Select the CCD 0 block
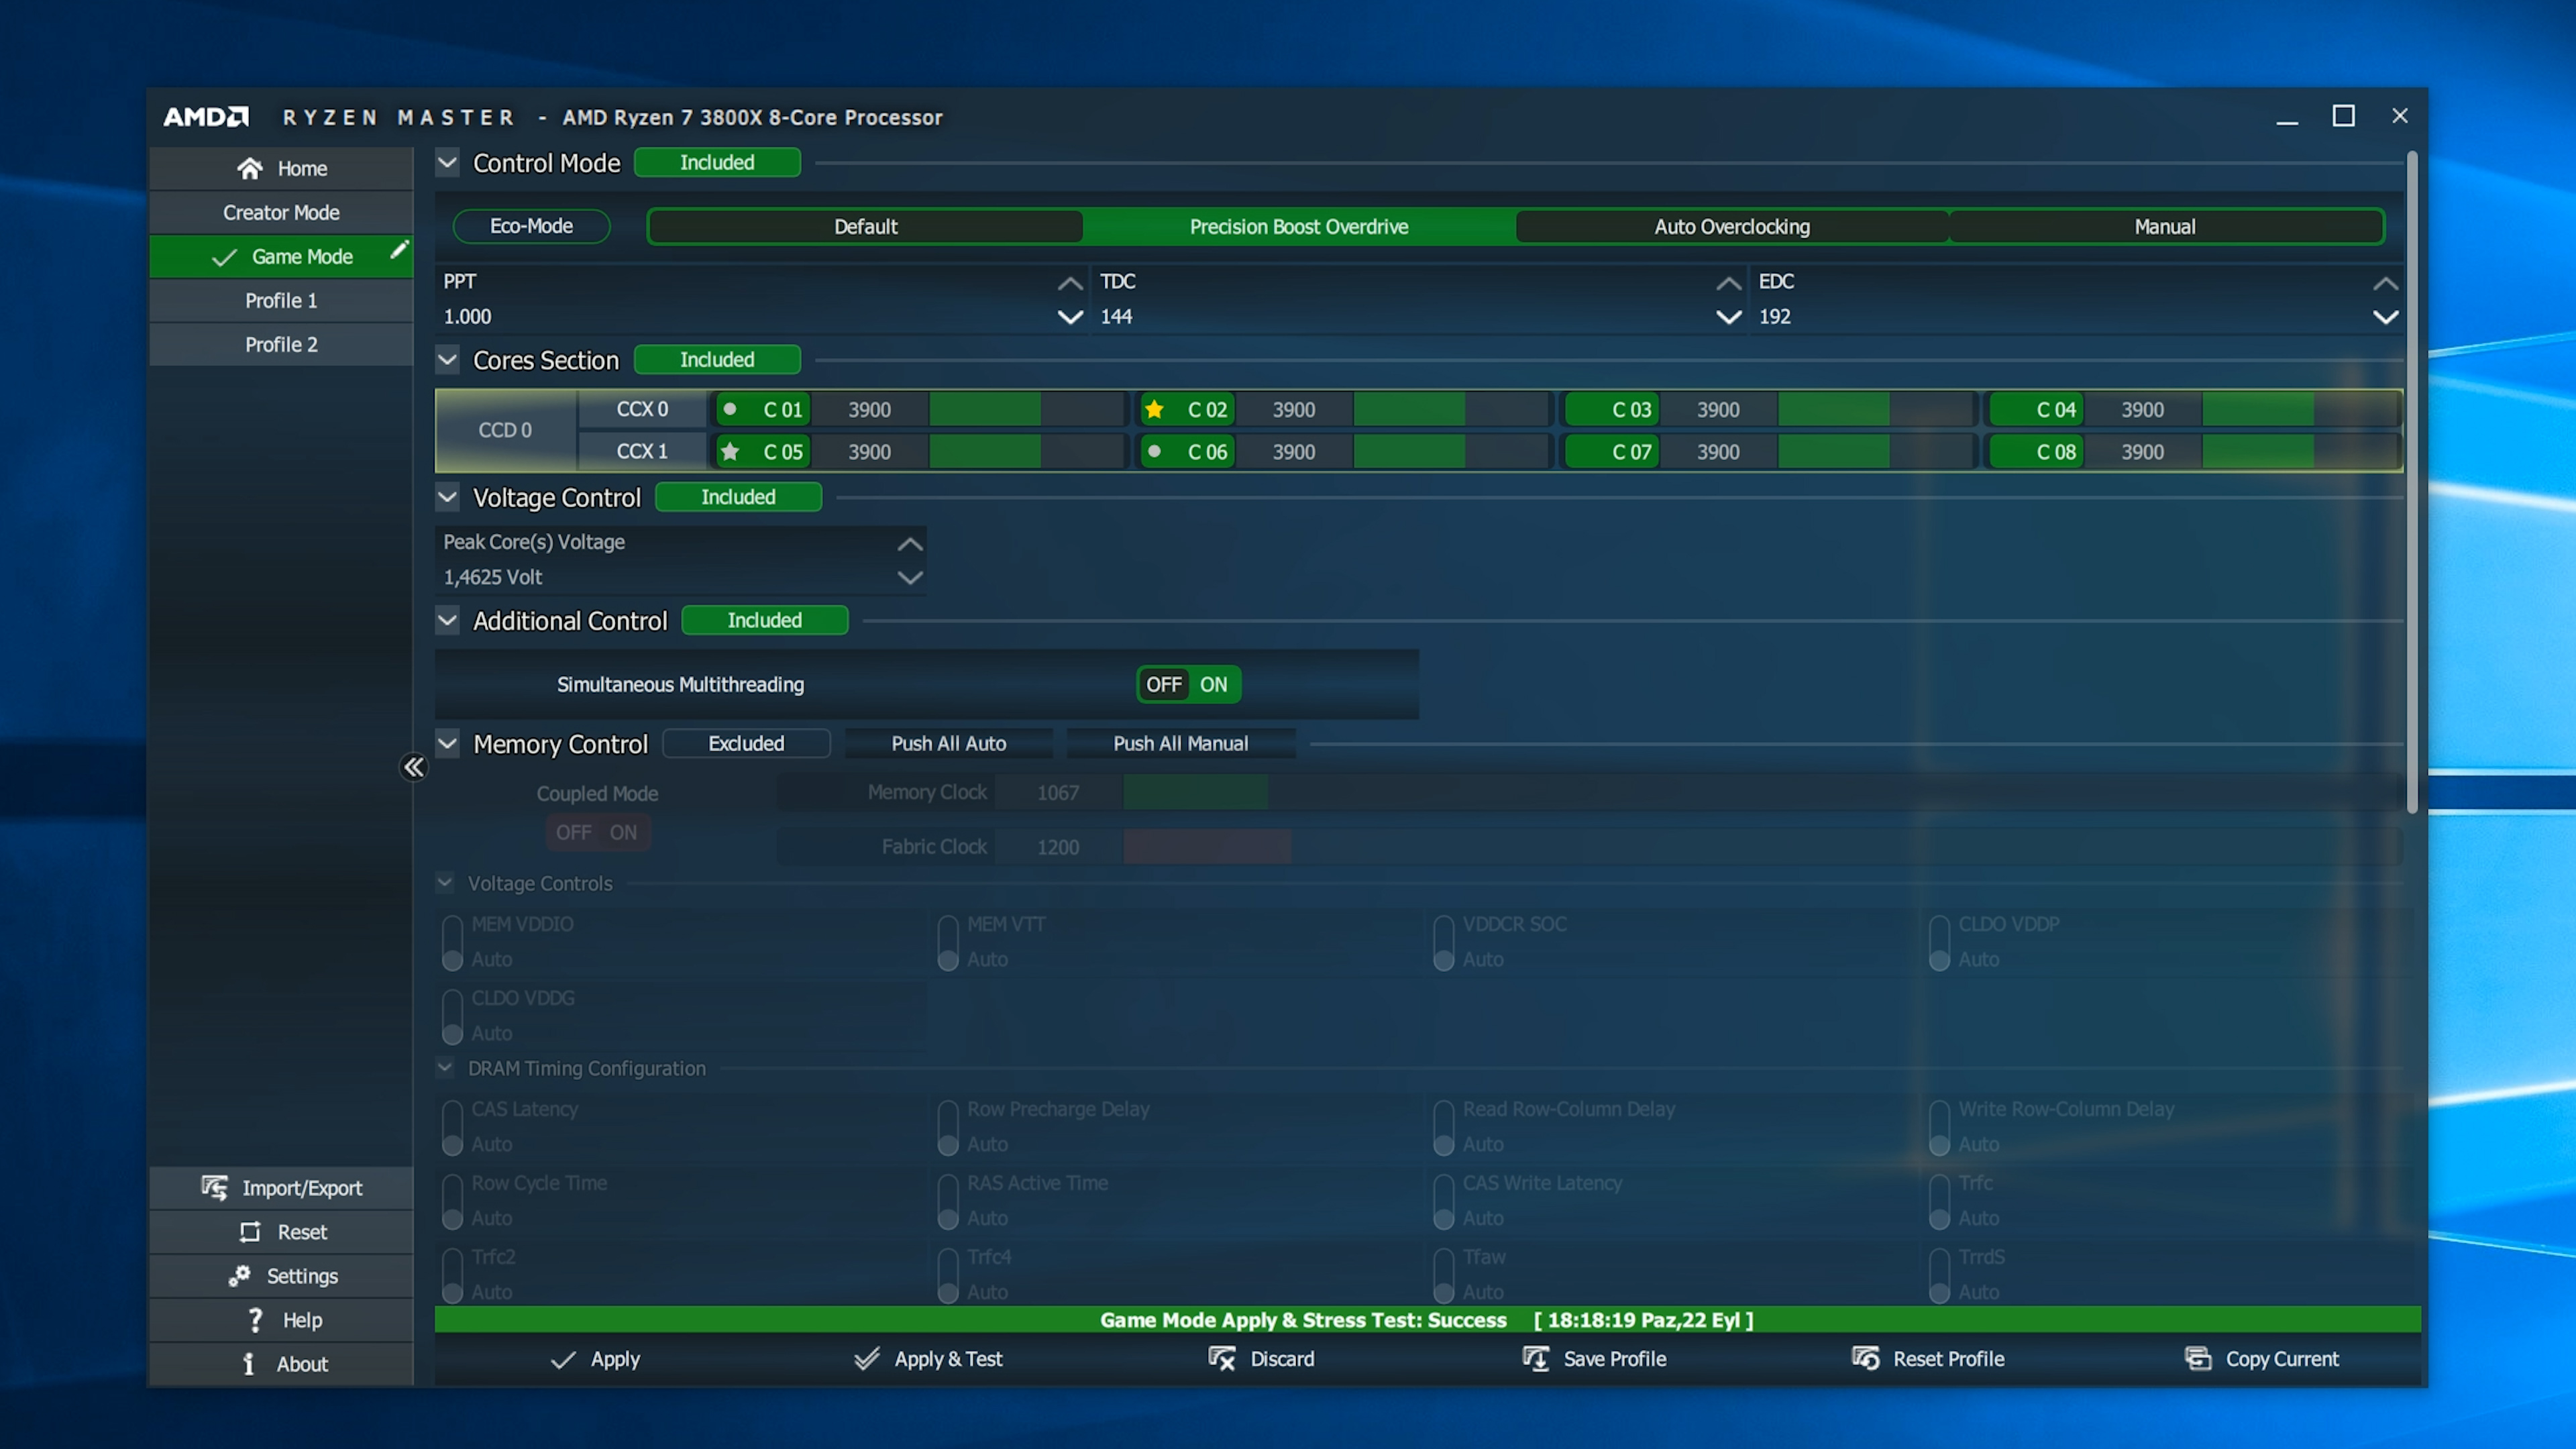The height and width of the screenshot is (1449, 2576). tap(505, 430)
